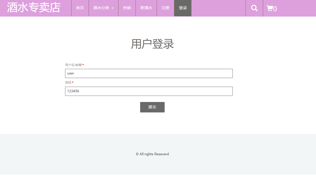The image size is (316, 180).
Task: Click the cart item count showing 0
Action: (x=275, y=9)
